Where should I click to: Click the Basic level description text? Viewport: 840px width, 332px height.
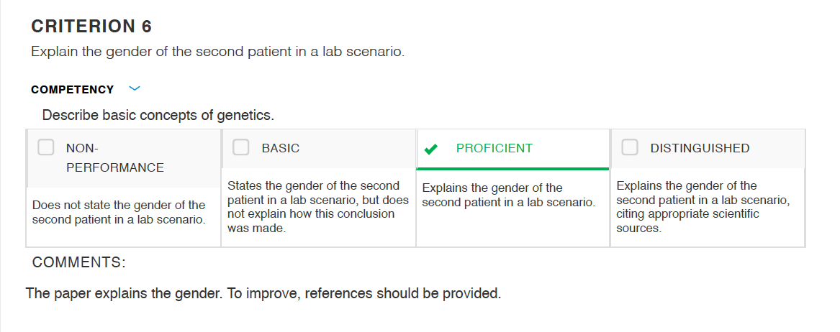[x=317, y=207]
